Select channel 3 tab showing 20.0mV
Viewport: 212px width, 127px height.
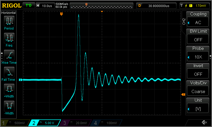coord(75,123)
